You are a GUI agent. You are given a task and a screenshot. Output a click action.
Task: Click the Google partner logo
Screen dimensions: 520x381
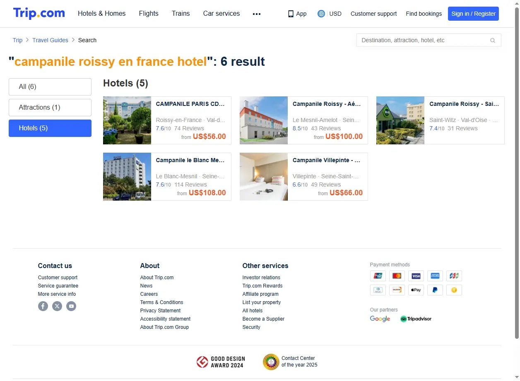(x=380, y=319)
